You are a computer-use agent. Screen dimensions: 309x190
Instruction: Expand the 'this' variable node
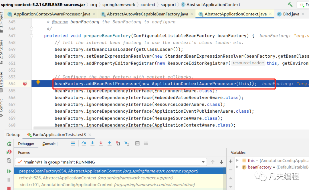click(237, 161)
